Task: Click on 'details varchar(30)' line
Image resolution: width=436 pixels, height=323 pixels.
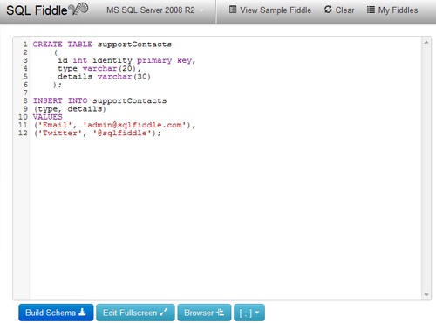Action: point(104,77)
